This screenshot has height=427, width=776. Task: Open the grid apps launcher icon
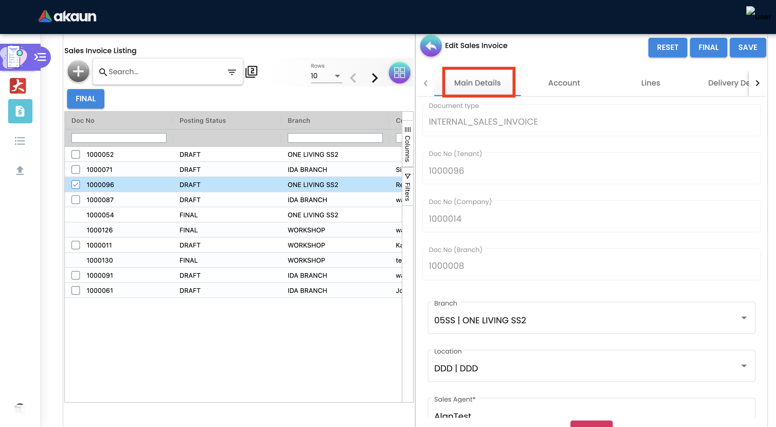pos(399,72)
